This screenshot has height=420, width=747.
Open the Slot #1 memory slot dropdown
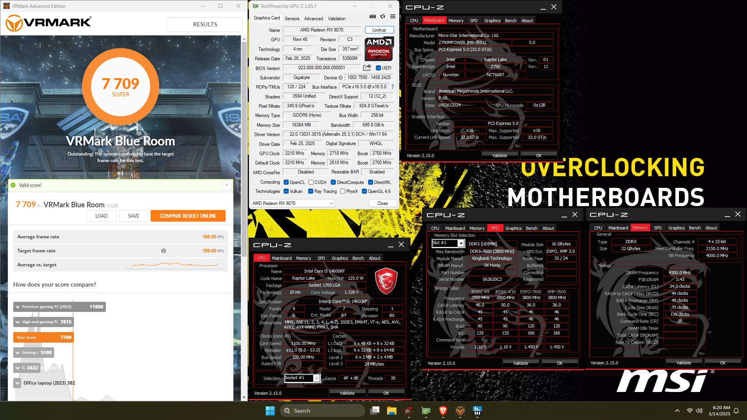[448, 243]
